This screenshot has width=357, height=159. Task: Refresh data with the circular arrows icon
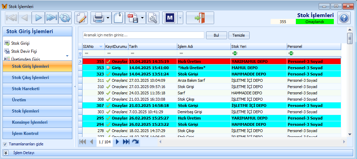coord(65,18)
